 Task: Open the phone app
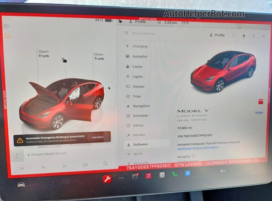pyautogui.click(x=175, y=174)
